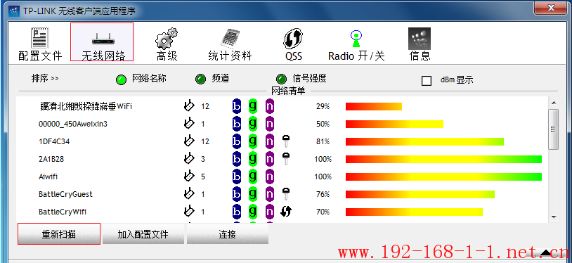Click the 连接 connect button

(228, 234)
